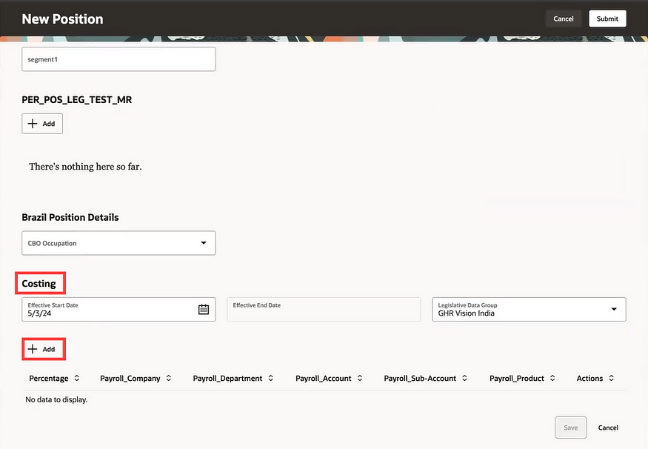Sort the Payroll_Sub-Account column
The height and width of the screenshot is (449, 648).
point(464,379)
